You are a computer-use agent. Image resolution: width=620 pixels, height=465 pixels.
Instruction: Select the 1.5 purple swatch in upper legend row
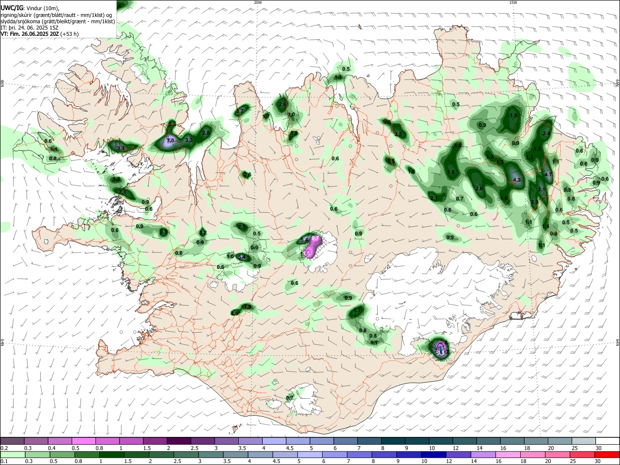pos(155,441)
